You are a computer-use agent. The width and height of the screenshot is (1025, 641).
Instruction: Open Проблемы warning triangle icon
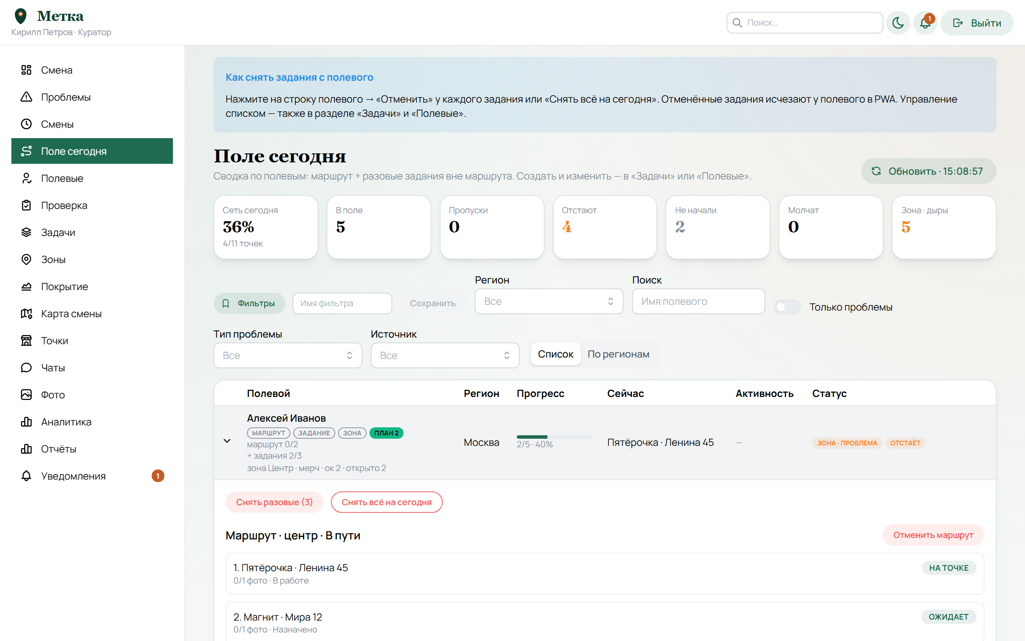point(26,97)
